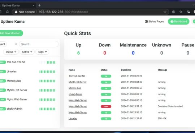Click heartbeat bar of 192.168.122.58 monitor

[47, 62]
